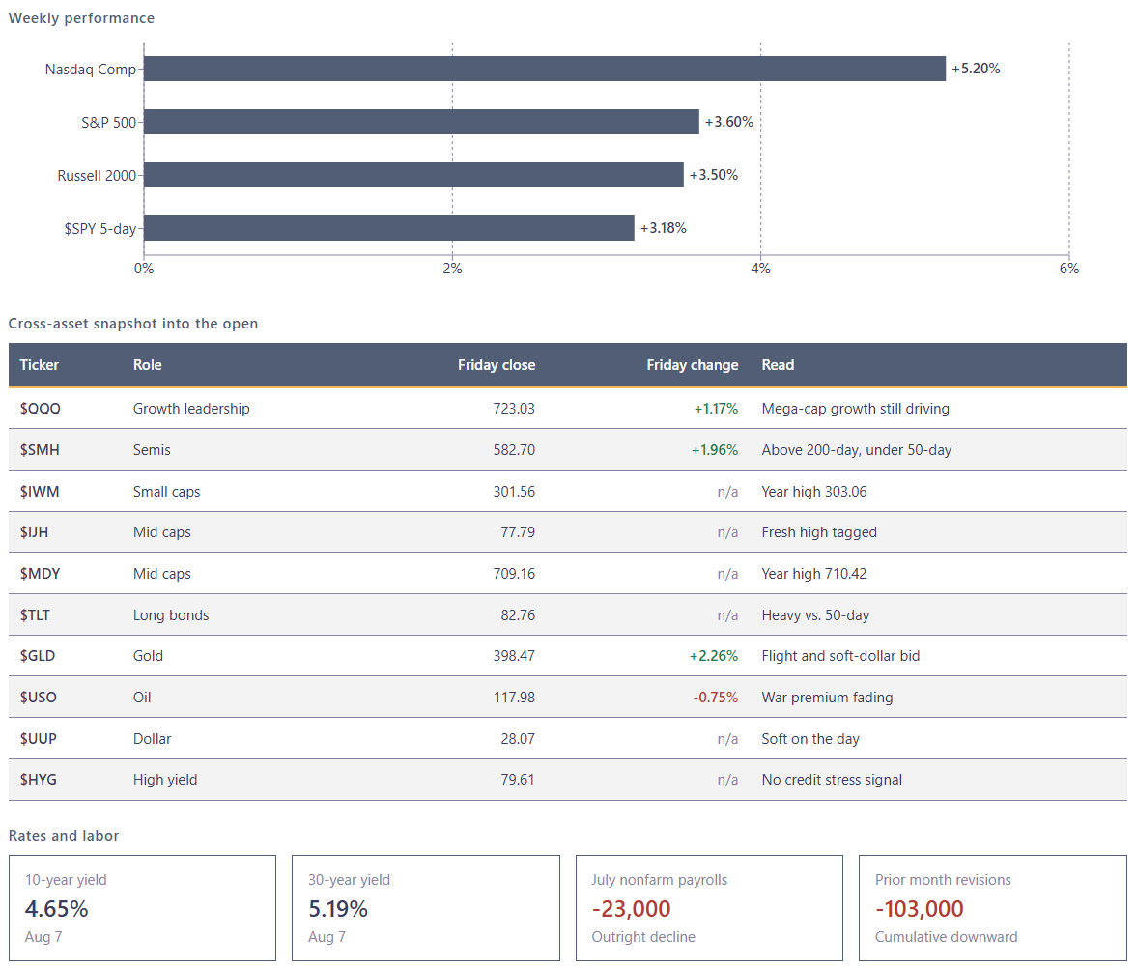
Task: Select the $IJH ticker cell
Action: [34, 532]
